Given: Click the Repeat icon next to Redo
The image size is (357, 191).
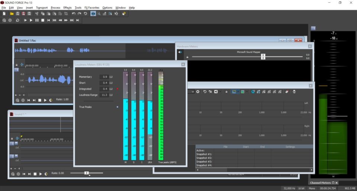Looking at the screenshot, I should [x=86, y=14].
